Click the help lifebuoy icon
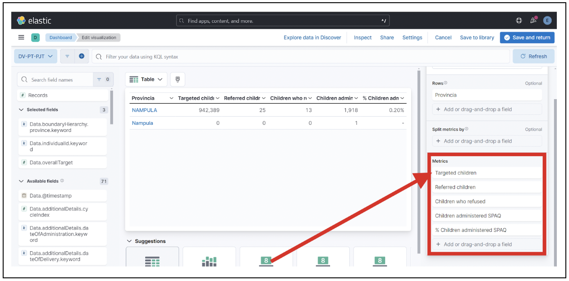The height and width of the screenshot is (281, 569). pyautogui.click(x=519, y=21)
